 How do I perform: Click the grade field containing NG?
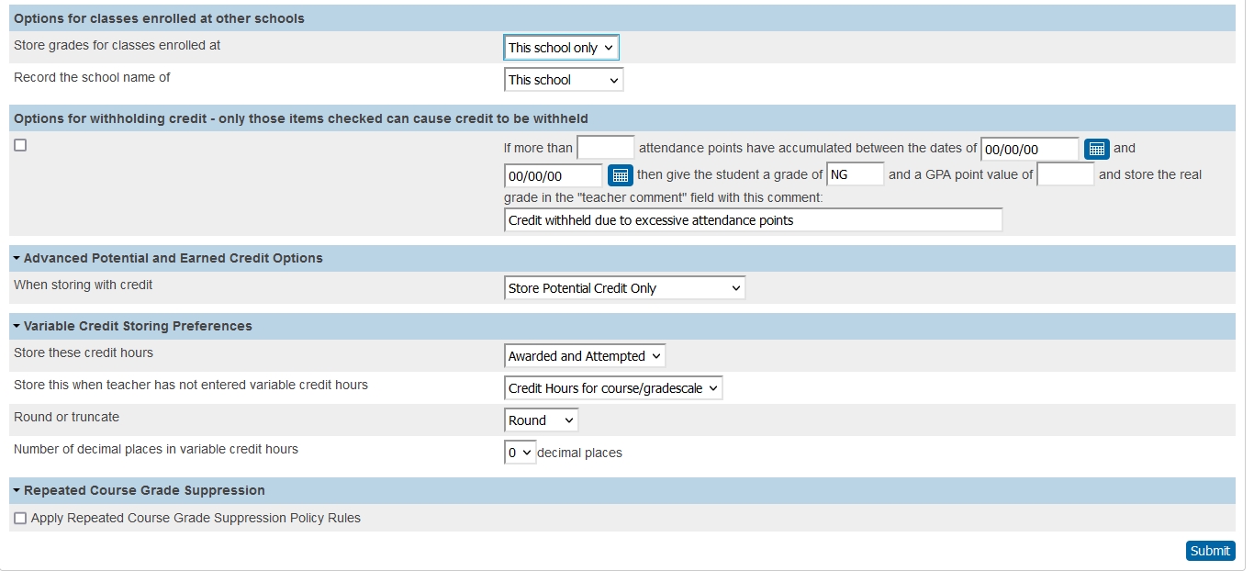click(855, 174)
